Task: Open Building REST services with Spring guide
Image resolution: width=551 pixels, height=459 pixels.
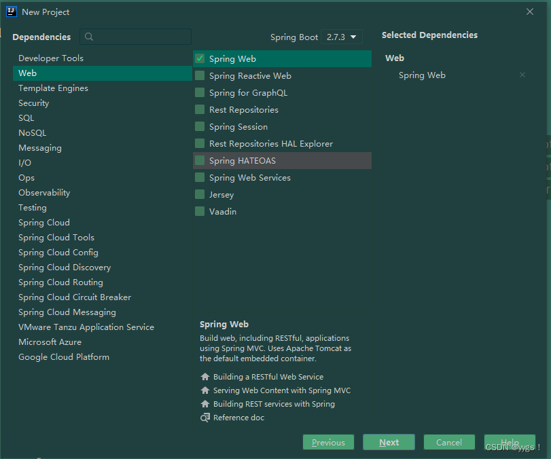Action: click(274, 404)
